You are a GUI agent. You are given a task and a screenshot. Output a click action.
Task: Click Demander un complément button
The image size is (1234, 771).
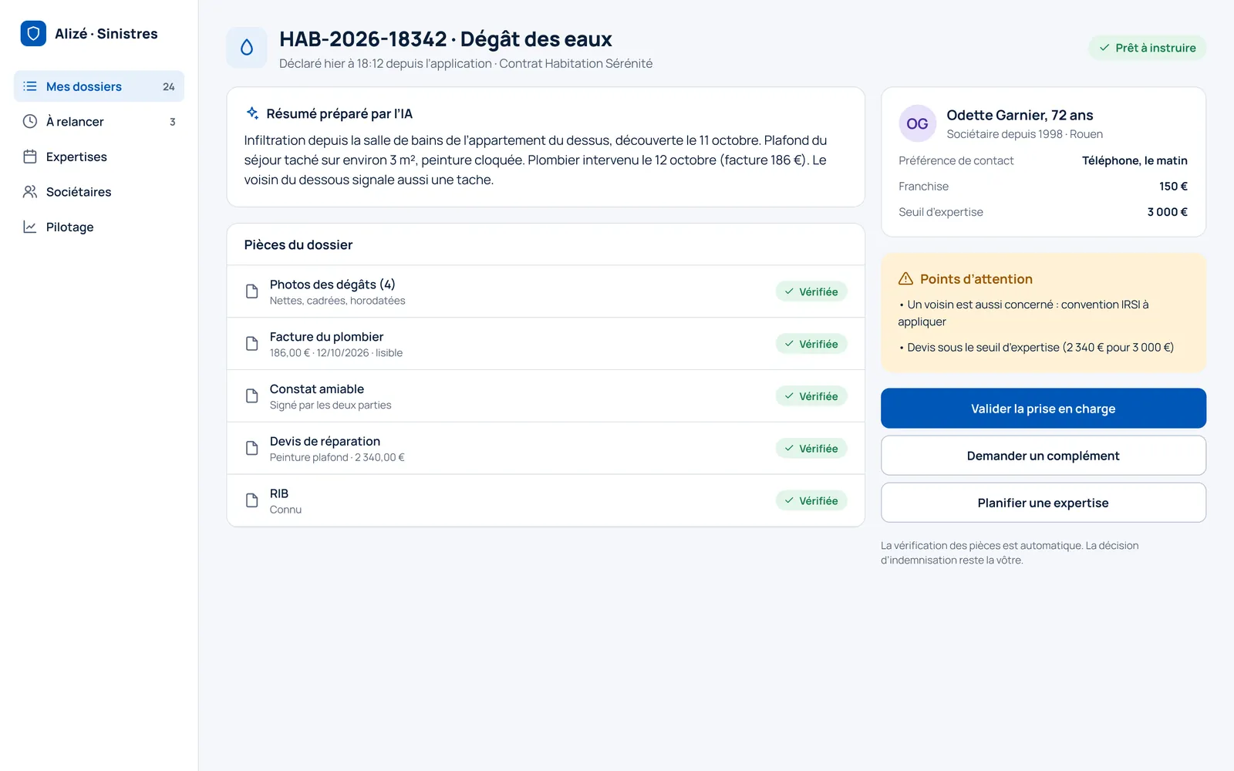coord(1044,456)
